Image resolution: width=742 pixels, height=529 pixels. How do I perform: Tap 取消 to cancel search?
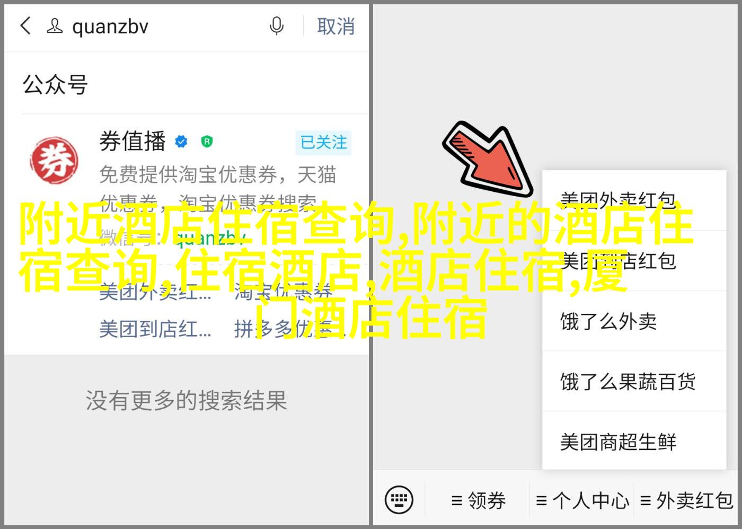(335, 26)
